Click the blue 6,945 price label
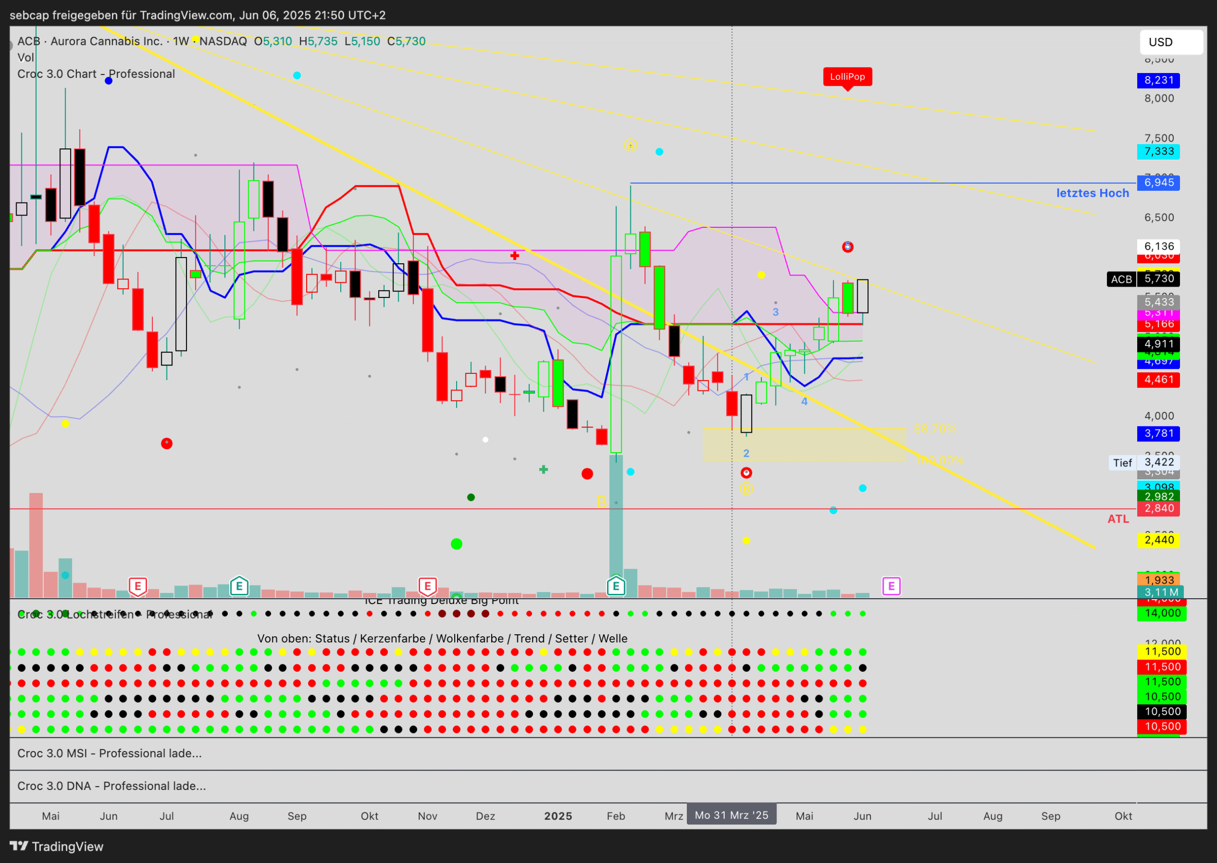Image resolution: width=1217 pixels, height=863 pixels. (1158, 183)
